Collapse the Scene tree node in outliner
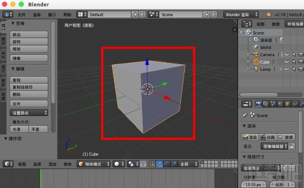The image size is (304, 188). (241, 33)
